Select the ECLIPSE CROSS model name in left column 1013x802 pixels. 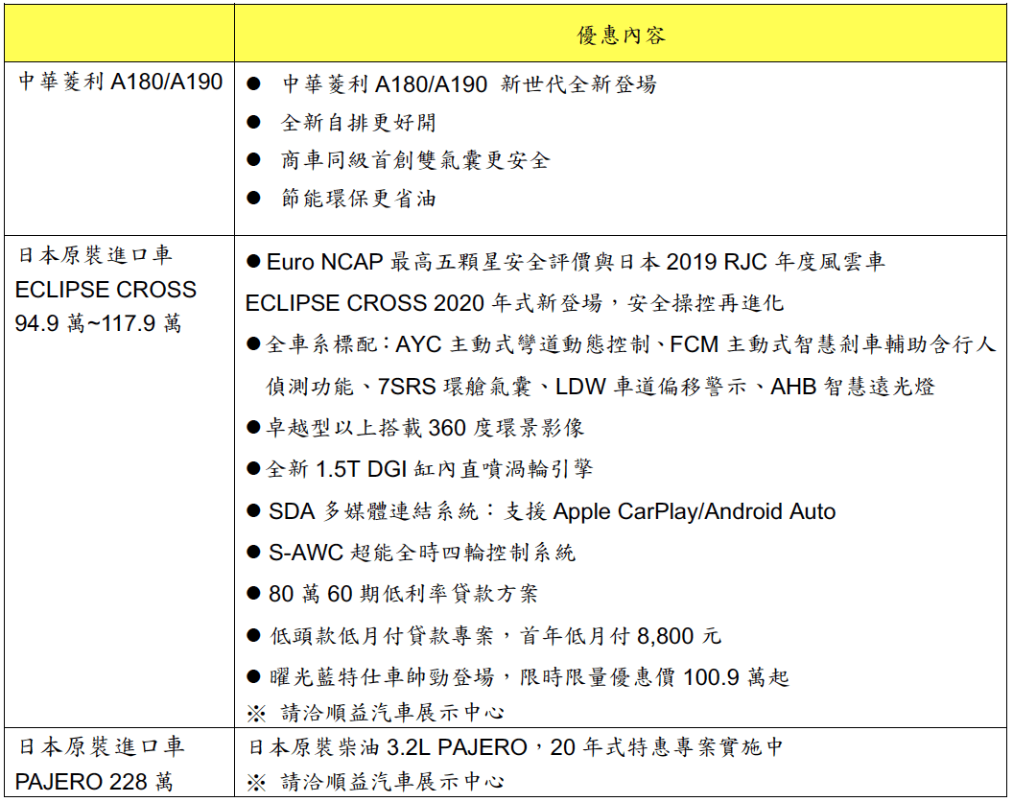coord(106,290)
